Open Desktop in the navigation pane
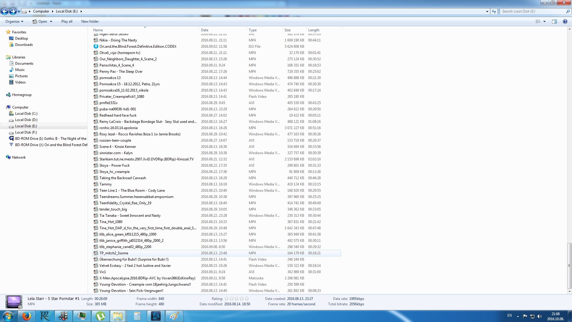 (x=21, y=38)
